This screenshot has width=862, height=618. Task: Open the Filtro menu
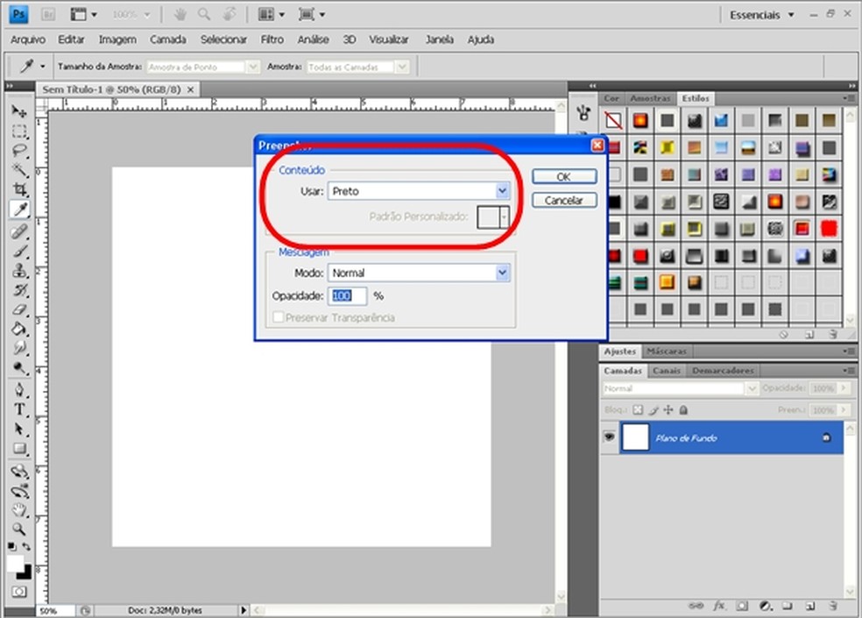pos(272,39)
